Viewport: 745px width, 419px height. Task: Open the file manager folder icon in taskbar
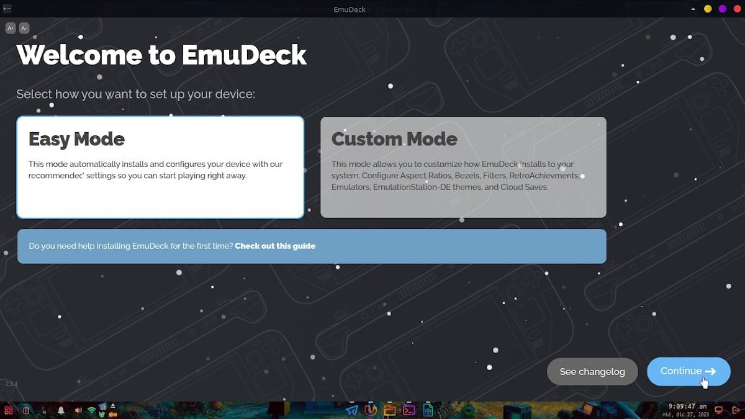[x=389, y=410]
